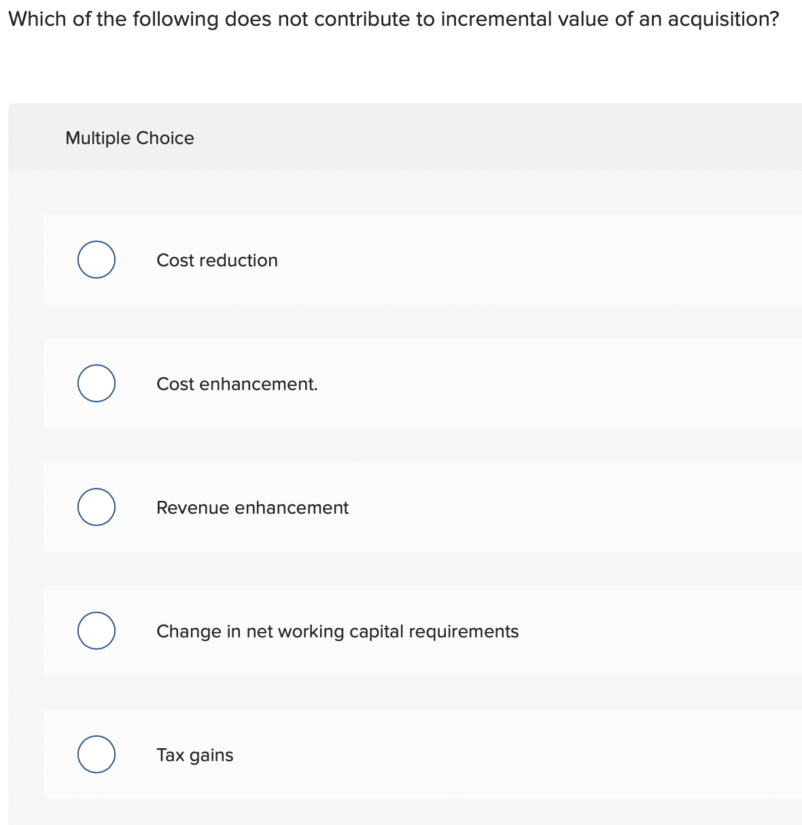Select the radio button for Change in net working capital requirements
This screenshot has height=825, width=802.
click(96, 630)
